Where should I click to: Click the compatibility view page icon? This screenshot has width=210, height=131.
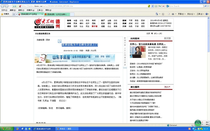click(156, 6)
